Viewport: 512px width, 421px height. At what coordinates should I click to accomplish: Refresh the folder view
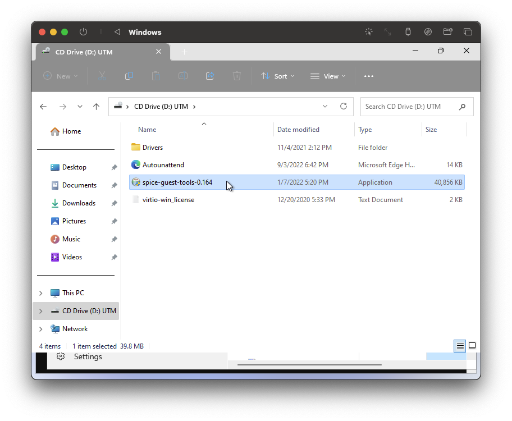(344, 106)
